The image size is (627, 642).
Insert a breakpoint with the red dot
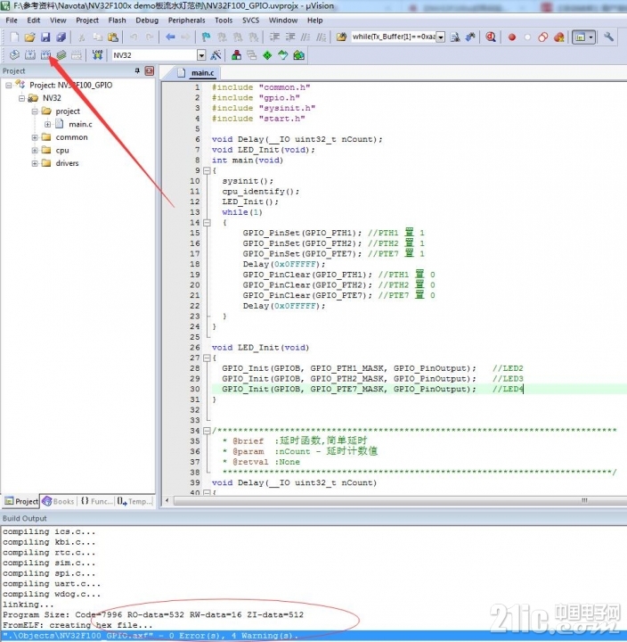(x=511, y=37)
